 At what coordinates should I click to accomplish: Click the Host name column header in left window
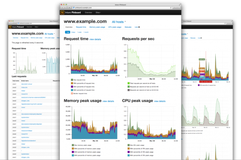pyautogui.click(x=16, y=81)
